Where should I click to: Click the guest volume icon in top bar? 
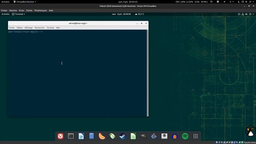246,14
